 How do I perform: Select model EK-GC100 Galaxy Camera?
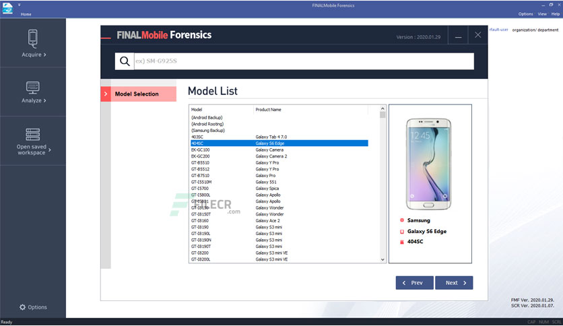pos(279,150)
